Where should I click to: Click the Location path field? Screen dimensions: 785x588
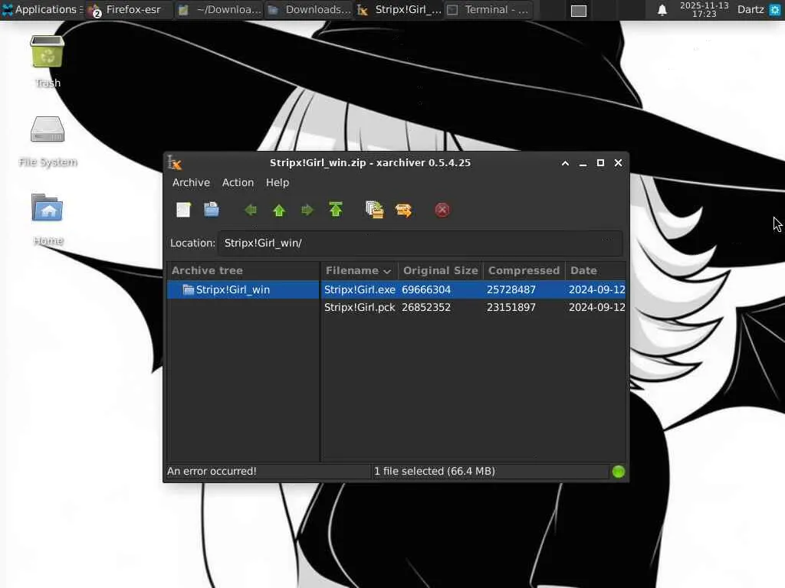pyautogui.click(x=420, y=243)
